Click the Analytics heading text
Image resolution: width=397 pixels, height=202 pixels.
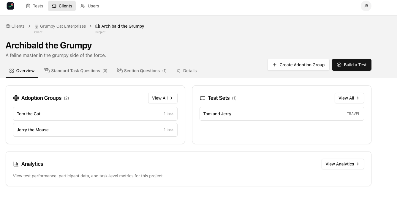point(32,164)
